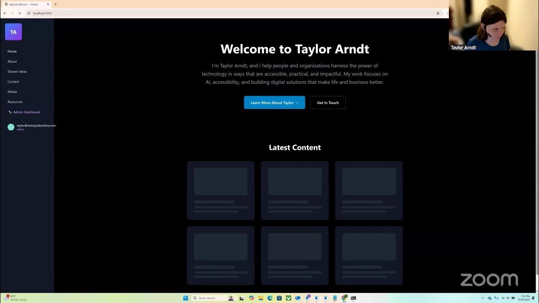The width and height of the screenshot is (539, 303).
Task: Open Copilot from the taskbar
Action: [251, 298]
